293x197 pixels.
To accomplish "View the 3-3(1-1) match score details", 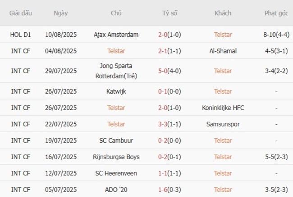I will click(170, 124).
